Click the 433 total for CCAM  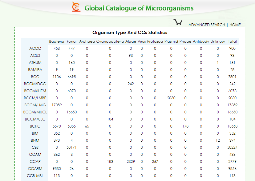pyautogui.click(x=233, y=154)
